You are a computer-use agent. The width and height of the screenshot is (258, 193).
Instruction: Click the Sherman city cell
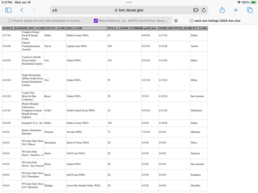point(199,132)
